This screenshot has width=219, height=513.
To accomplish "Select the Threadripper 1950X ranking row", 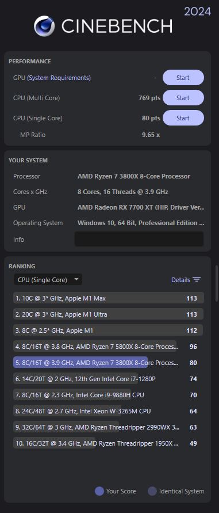I will 109,443.
